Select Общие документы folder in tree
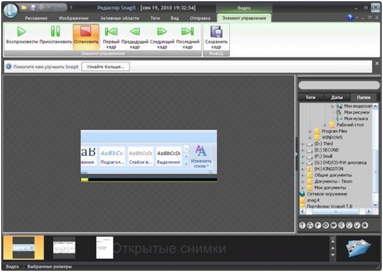This screenshot has width=383, height=272. (x=333, y=175)
